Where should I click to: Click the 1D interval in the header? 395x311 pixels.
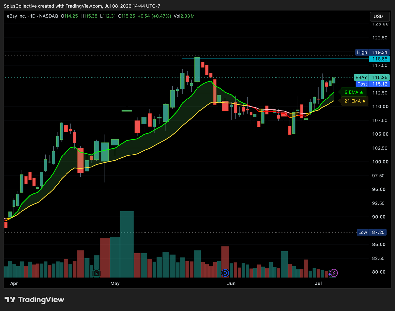(x=32, y=16)
